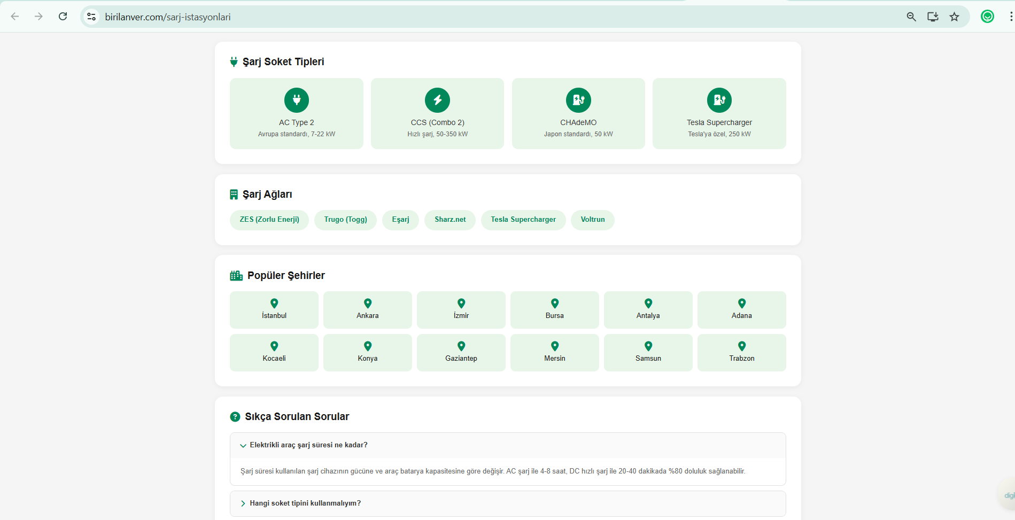The height and width of the screenshot is (520, 1015).
Task: Select the Sharz.net network chip
Action: [450, 220]
